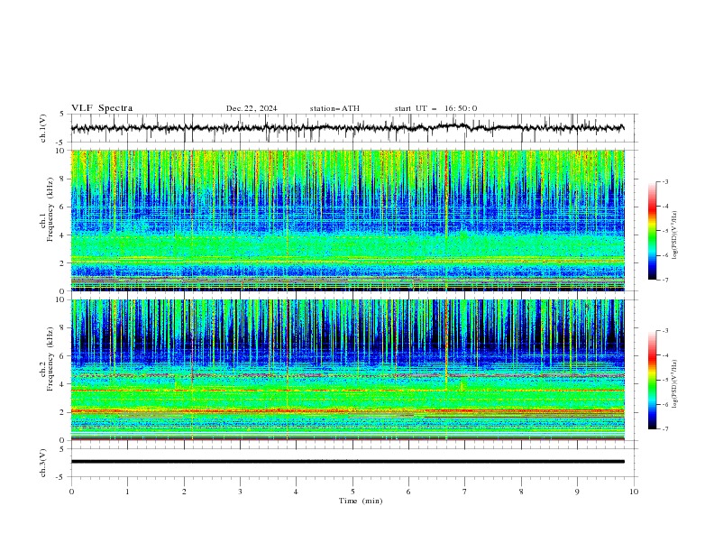Click '-7' on the ch.1 color bar

(x=664, y=280)
